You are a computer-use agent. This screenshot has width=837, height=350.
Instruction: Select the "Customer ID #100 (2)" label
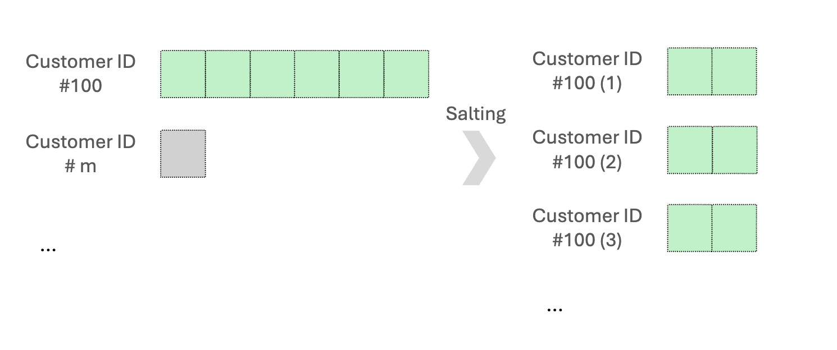tap(587, 149)
